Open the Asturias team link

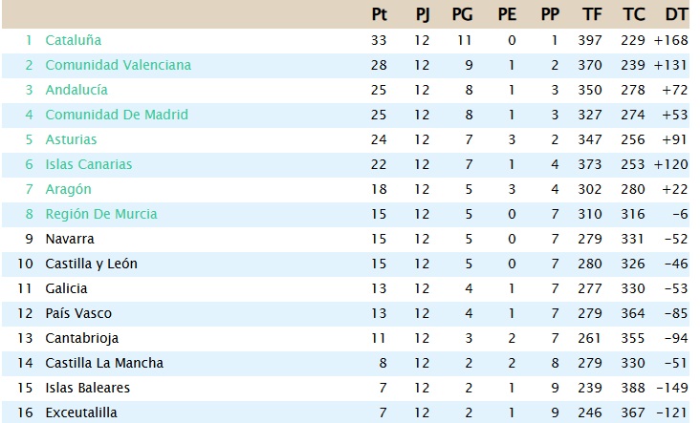71,139
